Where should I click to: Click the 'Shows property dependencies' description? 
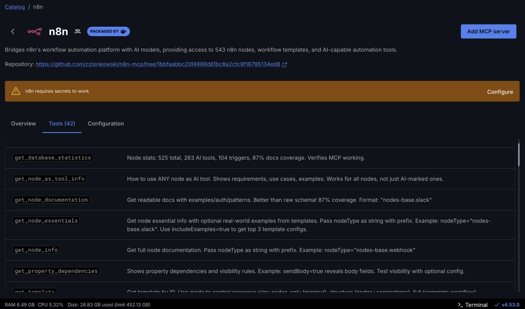pyautogui.click(x=296, y=271)
